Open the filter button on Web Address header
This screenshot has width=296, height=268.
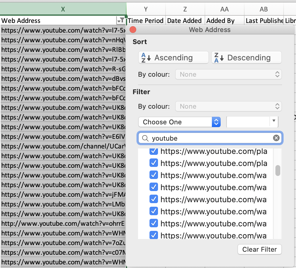(120, 20)
